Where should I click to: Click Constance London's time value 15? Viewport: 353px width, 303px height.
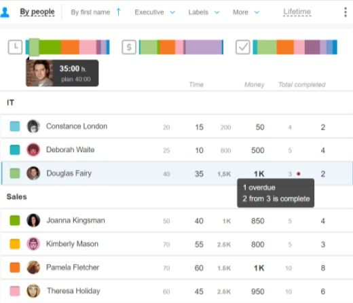coord(199,127)
